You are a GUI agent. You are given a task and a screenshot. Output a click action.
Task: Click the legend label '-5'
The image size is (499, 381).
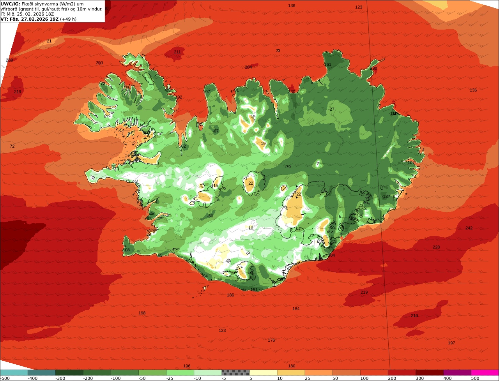224,378
